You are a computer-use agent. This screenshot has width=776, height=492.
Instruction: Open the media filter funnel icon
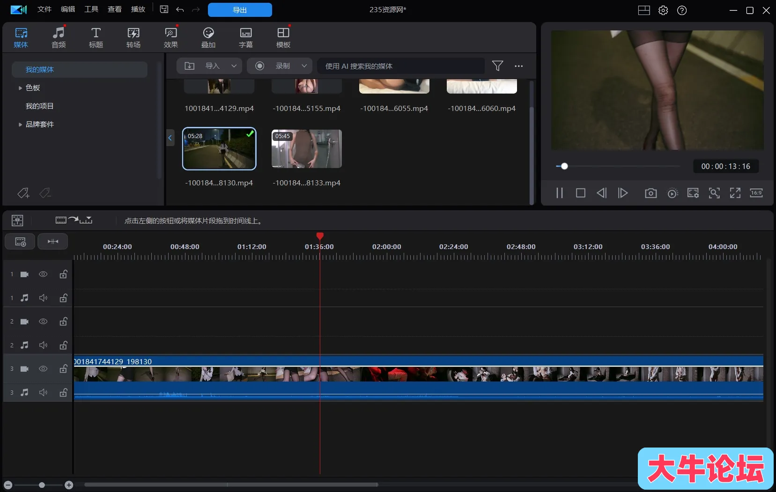coord(498,66)
